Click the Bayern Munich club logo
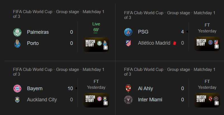 click(17, 88)
